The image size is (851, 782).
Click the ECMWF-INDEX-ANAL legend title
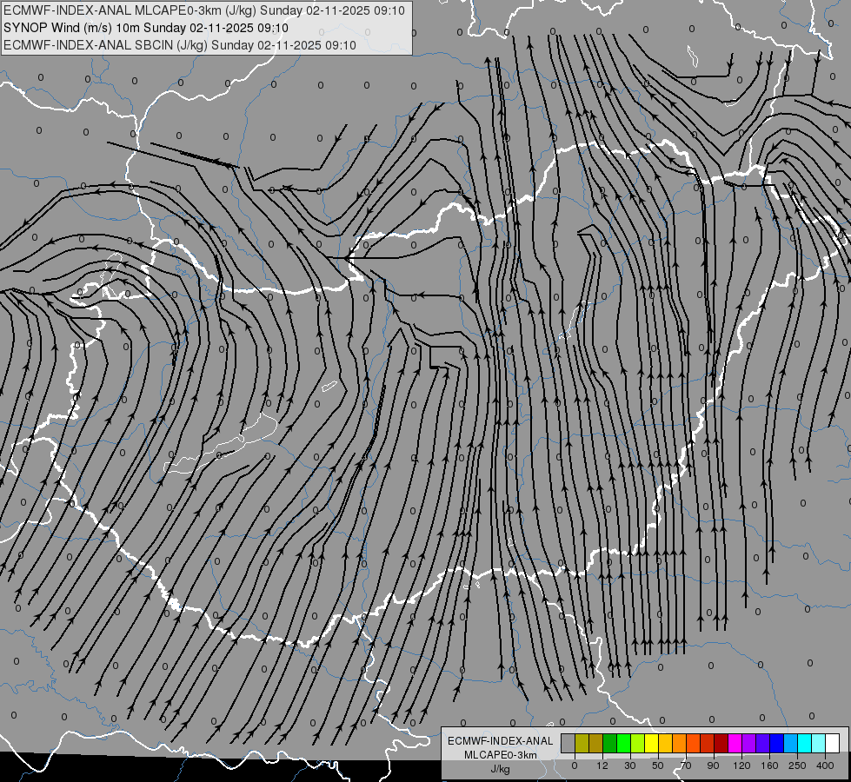click(501, 741)
